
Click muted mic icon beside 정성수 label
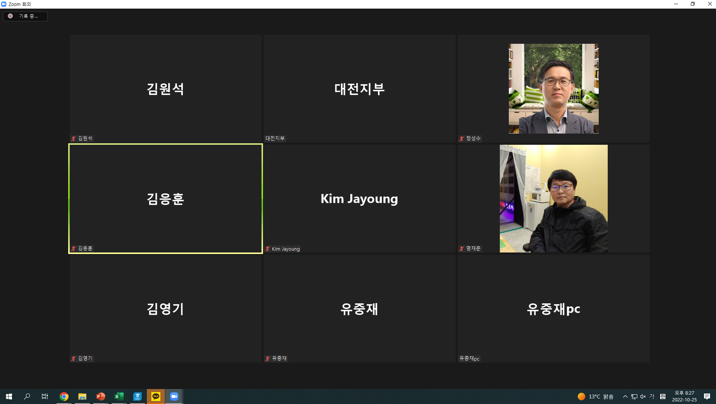[462, 138]
